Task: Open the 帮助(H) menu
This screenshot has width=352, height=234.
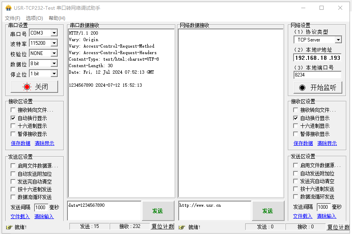Action: 57,18
